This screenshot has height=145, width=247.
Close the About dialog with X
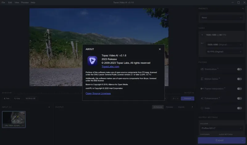[x=160, y=49]
